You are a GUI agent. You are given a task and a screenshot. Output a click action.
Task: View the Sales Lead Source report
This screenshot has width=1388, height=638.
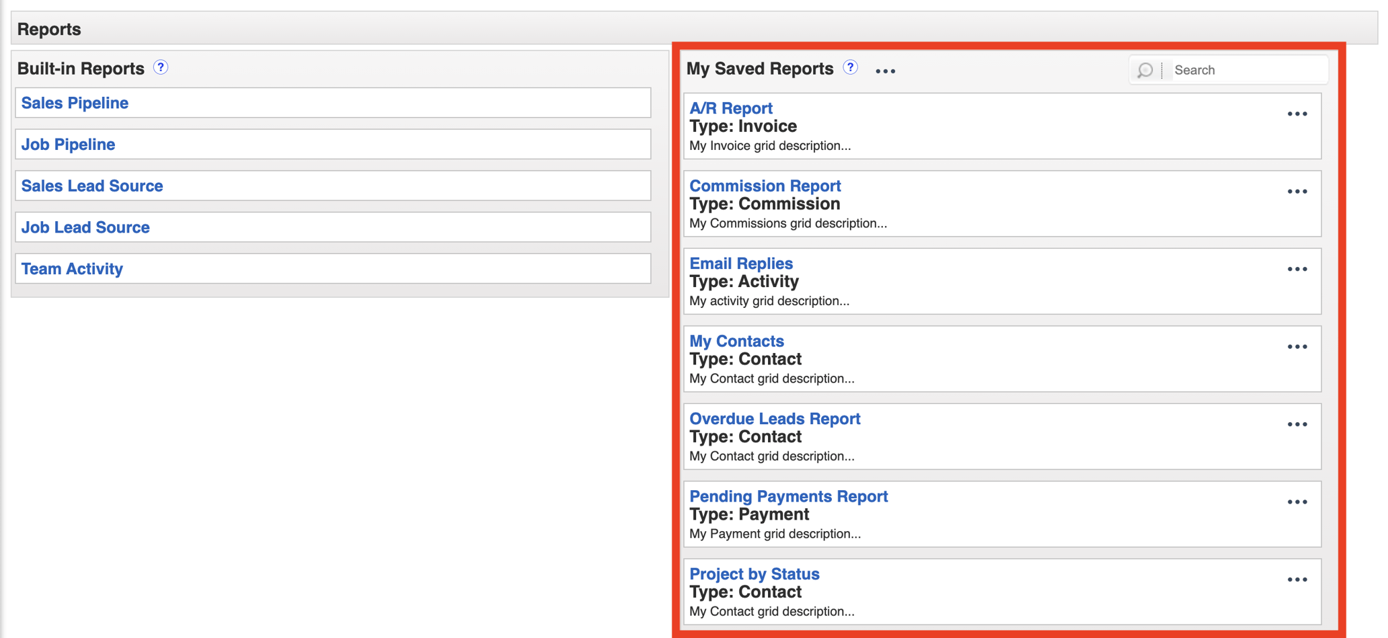(91, 186)
